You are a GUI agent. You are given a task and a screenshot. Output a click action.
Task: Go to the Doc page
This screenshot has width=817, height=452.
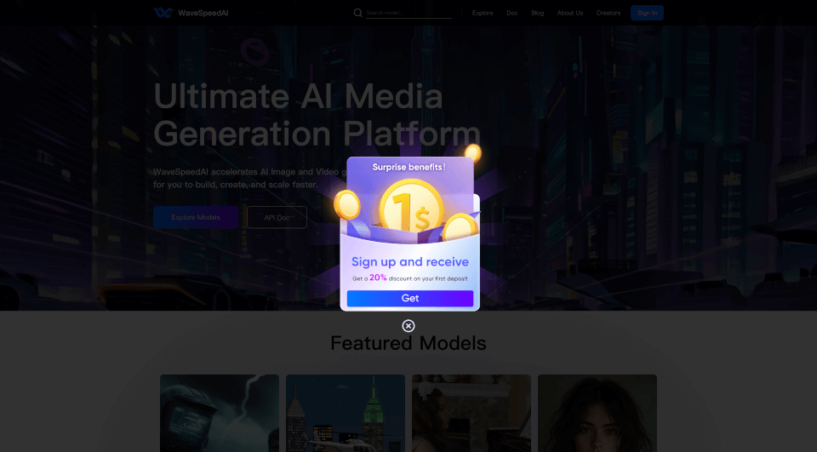tap(511, 13)
